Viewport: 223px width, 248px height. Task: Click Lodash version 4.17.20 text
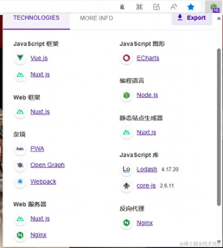[170, 169]
